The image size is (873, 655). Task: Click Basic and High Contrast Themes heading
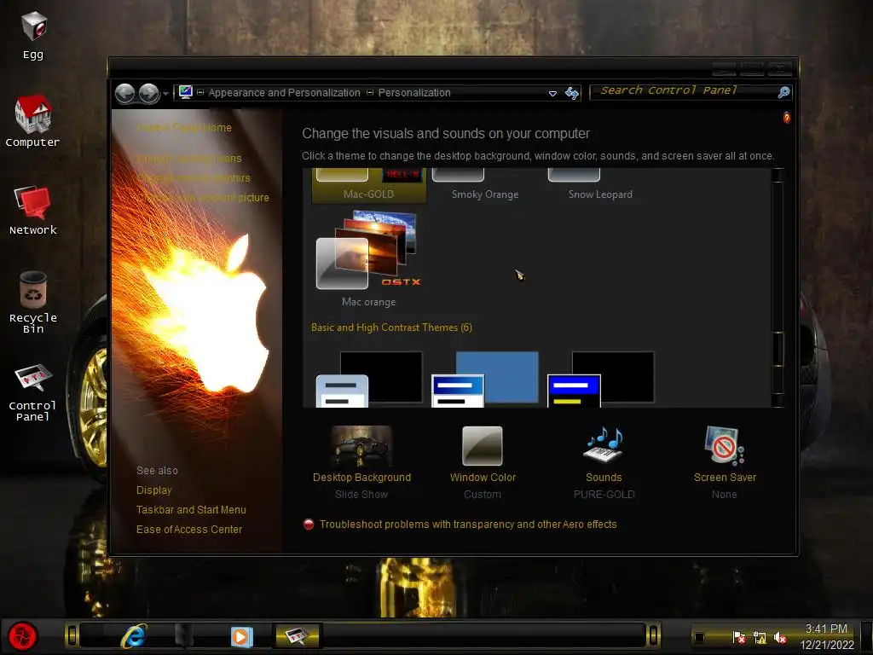pos(391,327)
